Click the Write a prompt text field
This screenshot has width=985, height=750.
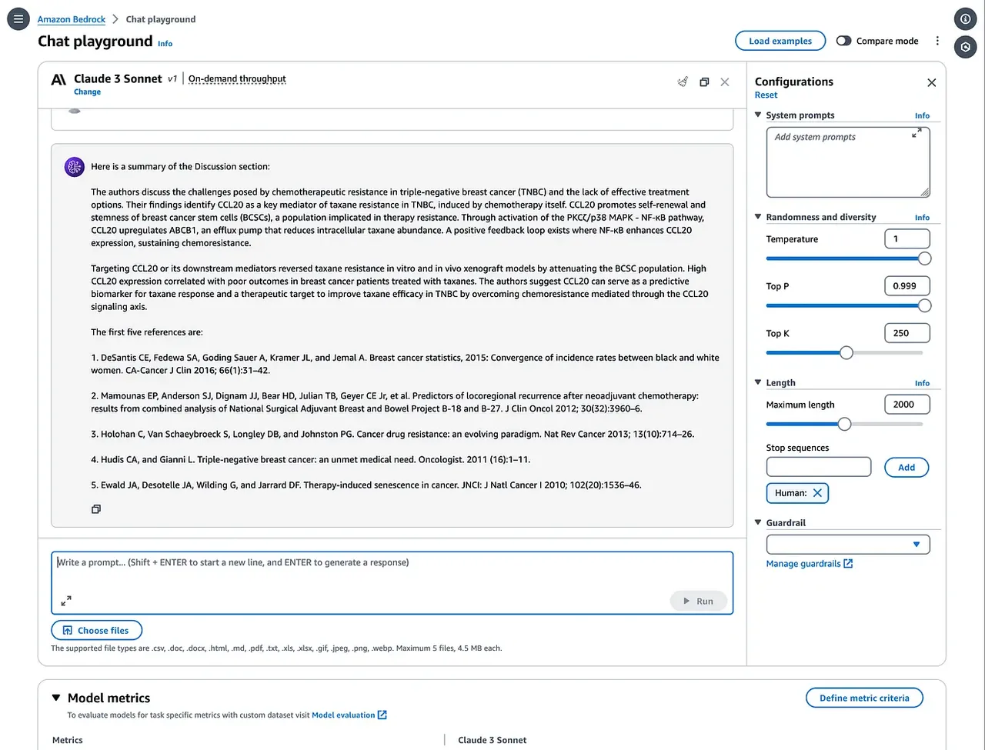point(392,582)
